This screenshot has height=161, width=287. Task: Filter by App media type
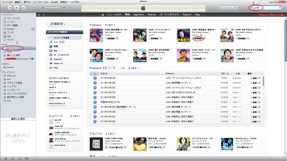point(55,51)
